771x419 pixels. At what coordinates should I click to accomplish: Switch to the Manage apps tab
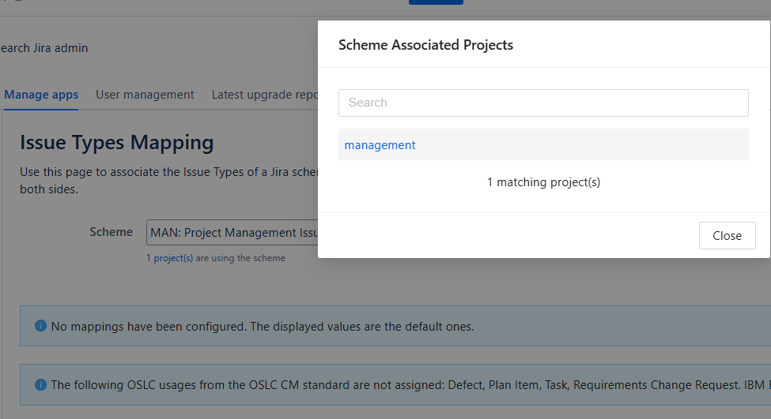coord(41,95)
